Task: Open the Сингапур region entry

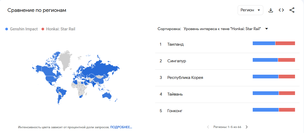Action: [177, 61]
